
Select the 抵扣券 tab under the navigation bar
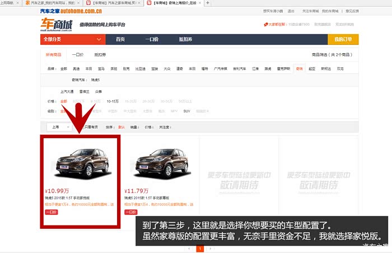click(x=100, y=55)
